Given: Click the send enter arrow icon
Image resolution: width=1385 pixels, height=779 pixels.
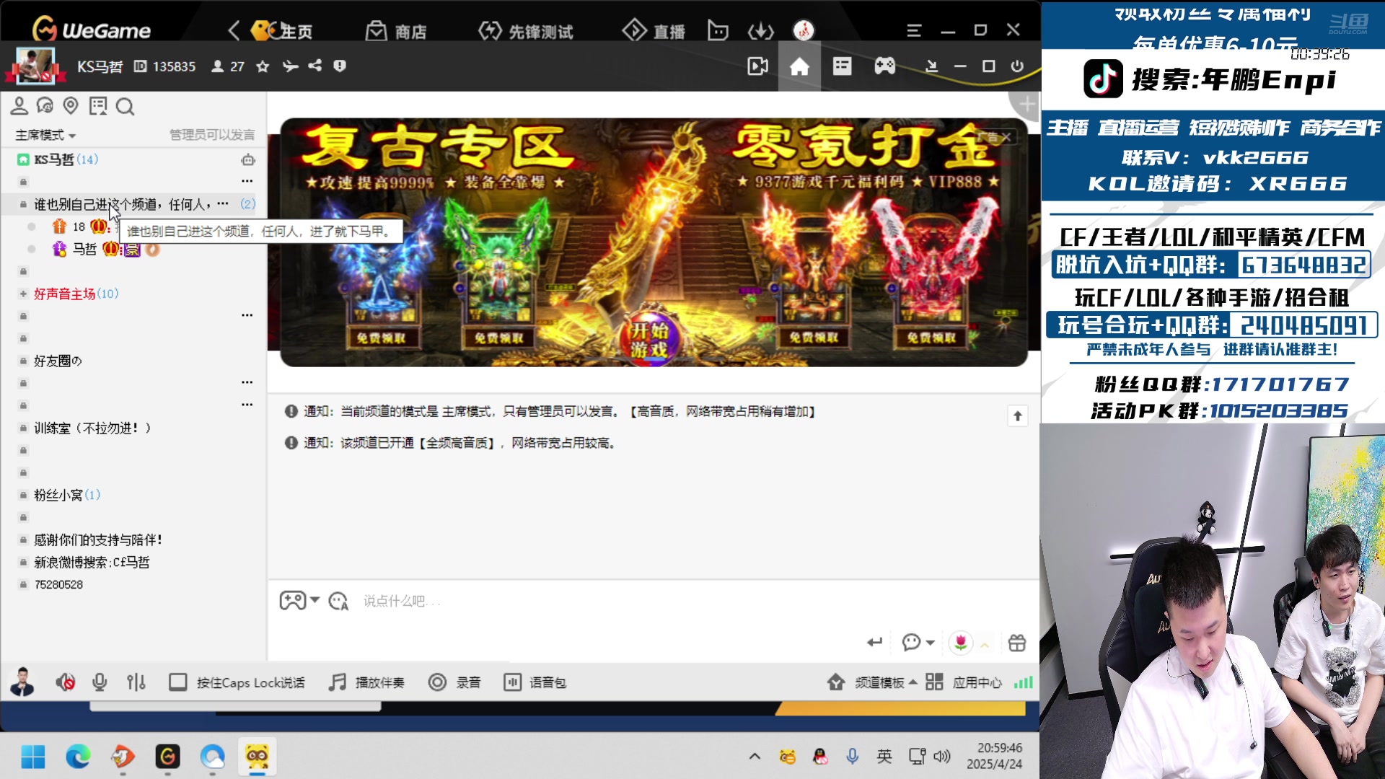Looking at the screenshot, I should coord(874,642).
